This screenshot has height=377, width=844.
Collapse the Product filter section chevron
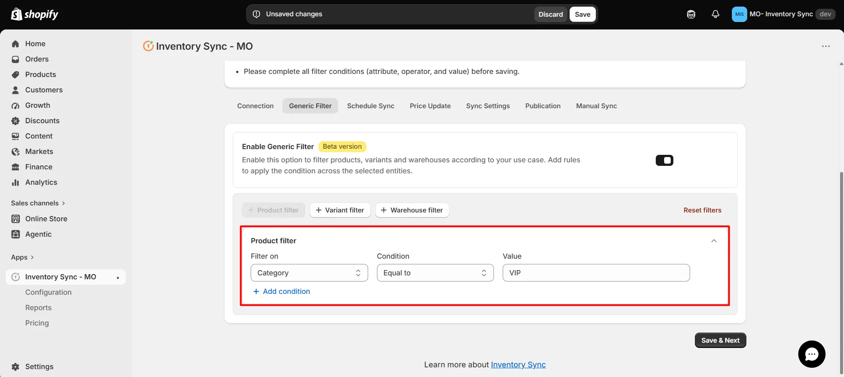pos(714,241)
